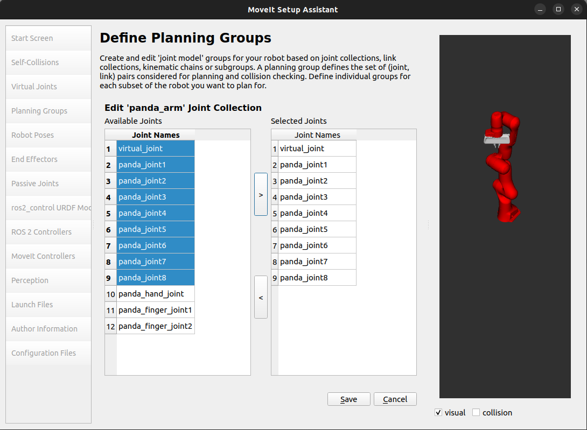Click the add-joint right arrow button
Viewport: 587px width, 430px height.
(261, 194)
